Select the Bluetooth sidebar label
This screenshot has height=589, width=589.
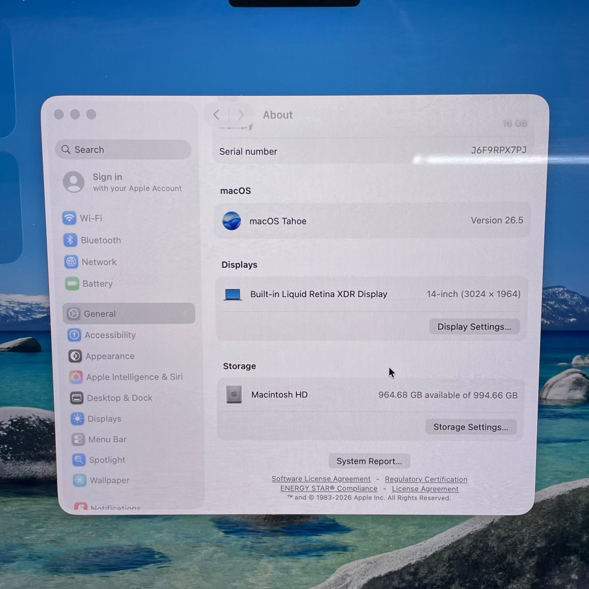(101, 240)
